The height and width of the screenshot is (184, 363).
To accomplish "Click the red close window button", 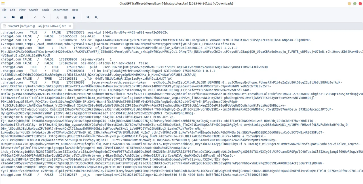I will (x=360, y=3).
